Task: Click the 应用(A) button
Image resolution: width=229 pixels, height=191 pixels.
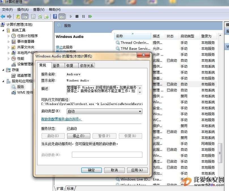Action: pos(137,170)
